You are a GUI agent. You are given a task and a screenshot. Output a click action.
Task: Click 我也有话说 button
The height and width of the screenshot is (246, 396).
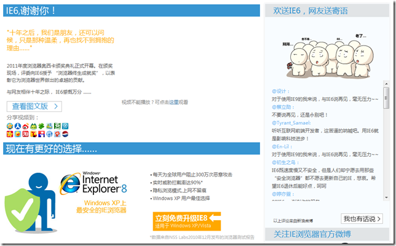(362, 219)
